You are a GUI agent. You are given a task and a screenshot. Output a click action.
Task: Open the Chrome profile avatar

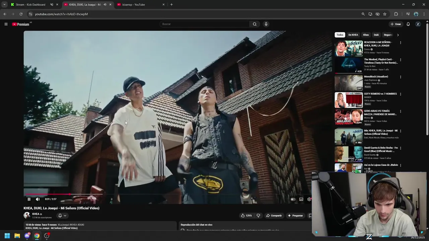pos(416,14)
